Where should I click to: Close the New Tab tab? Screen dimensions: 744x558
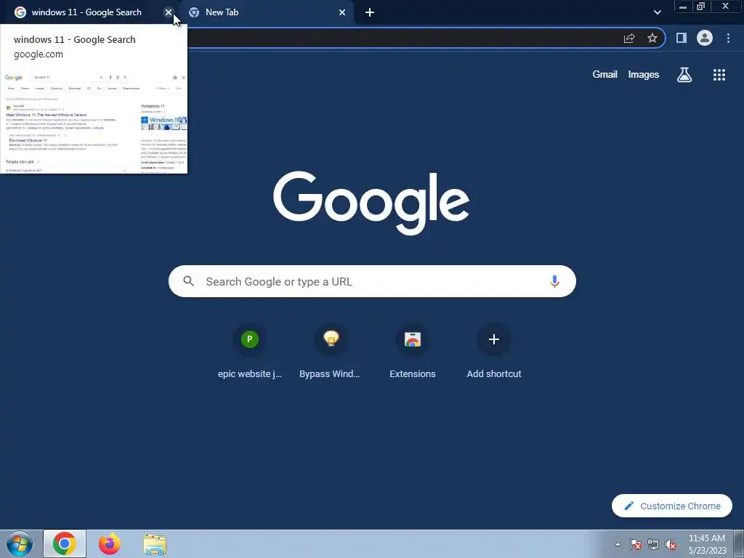[x=342, y=12]
